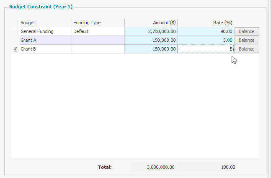Click the pencil edit indicator beside Grant B
This screenshot has height=178, width=271.
(x=15, y=49)
